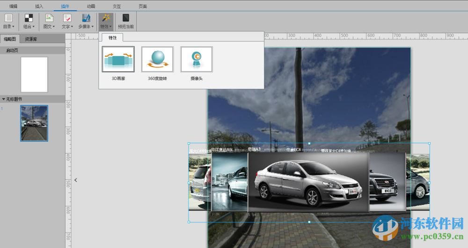Select the 文字 tool icon
The height and width of the screenshot is (248, 468).
(67, 18)
